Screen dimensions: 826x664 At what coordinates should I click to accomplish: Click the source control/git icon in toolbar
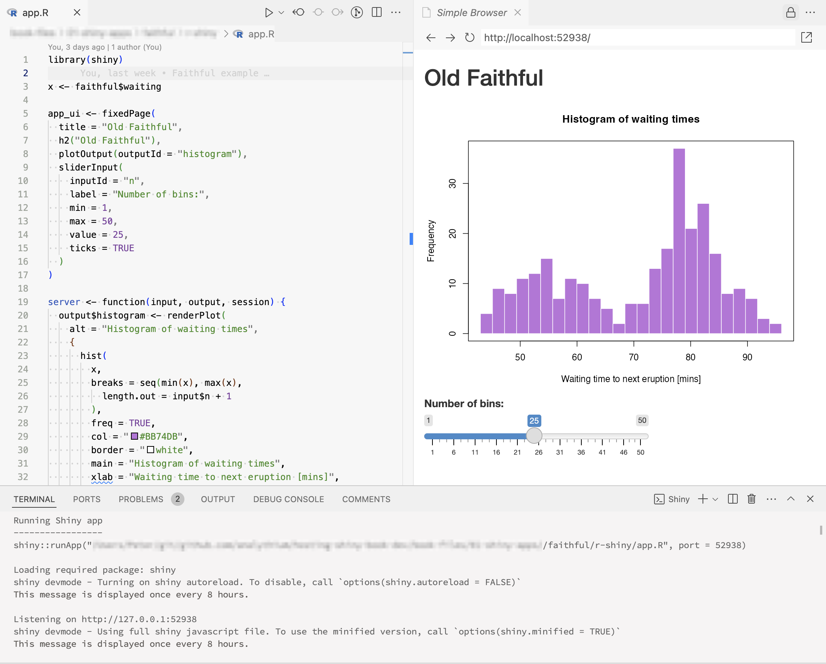pos(357,12)
